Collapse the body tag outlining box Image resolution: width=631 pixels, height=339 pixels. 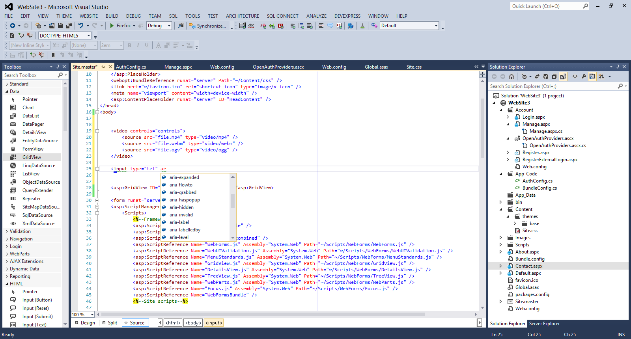[x=97, y=112]
